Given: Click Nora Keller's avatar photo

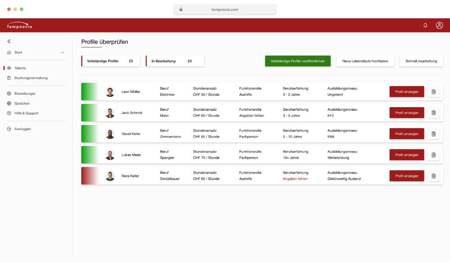Looking at the screenshot, I should (110, 176).
